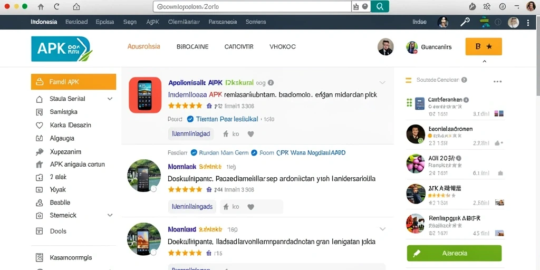Screen dimensions: 540x270
Task: Click the 2 alek sidebar icon
Action: 39,177
